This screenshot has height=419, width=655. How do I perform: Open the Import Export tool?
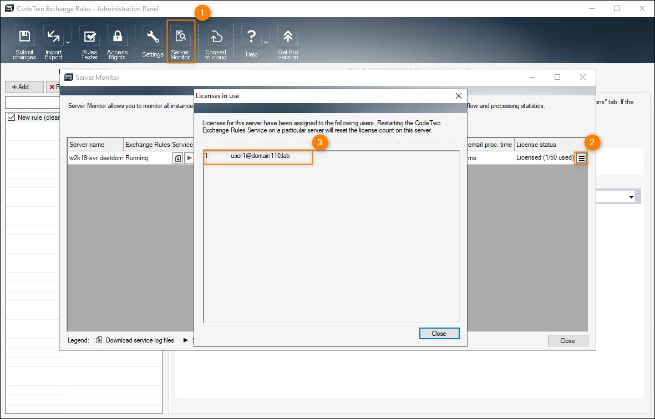53,43
